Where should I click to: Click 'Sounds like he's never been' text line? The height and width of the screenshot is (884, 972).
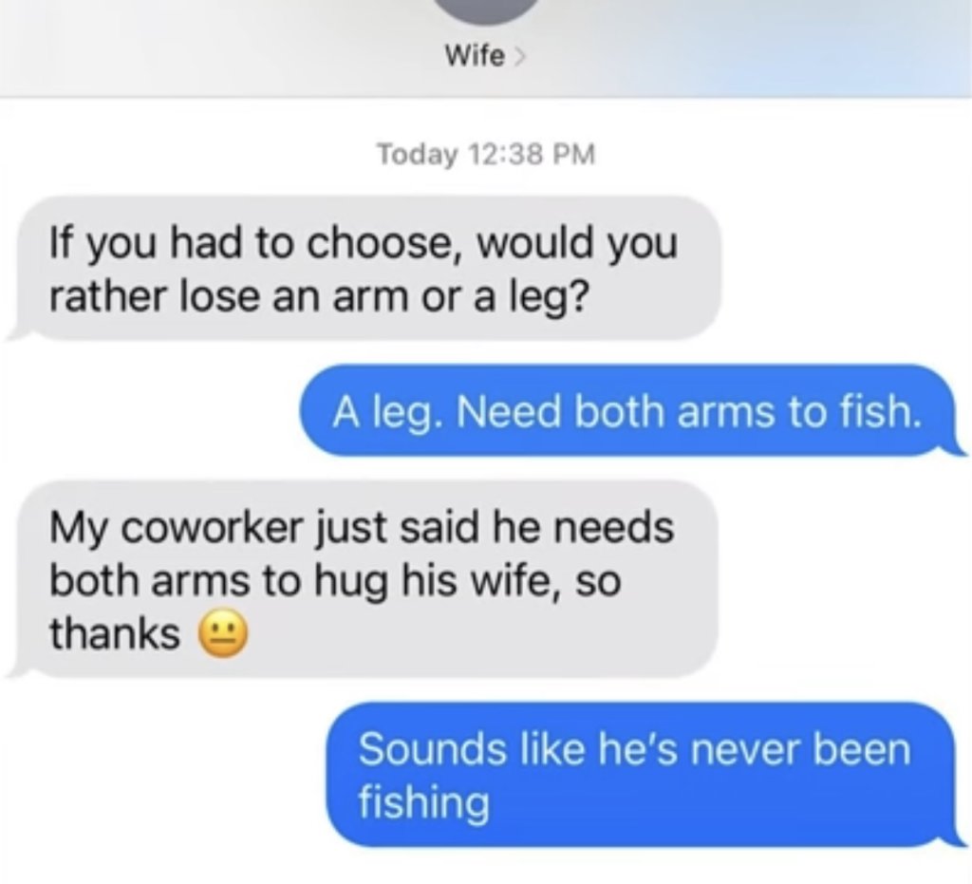(634, 749)
